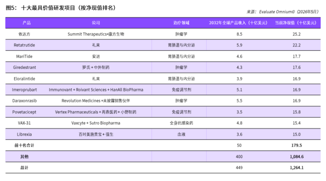Select the product cell Imeroprubart
The image size is (326, 181).
click(25, 90)
